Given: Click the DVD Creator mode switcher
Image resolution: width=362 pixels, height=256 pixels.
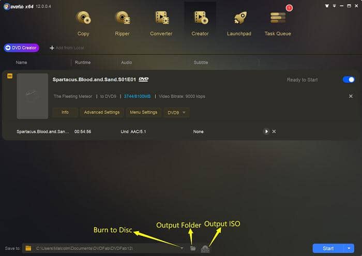Looking at the screenshot, I should point(22,48).
